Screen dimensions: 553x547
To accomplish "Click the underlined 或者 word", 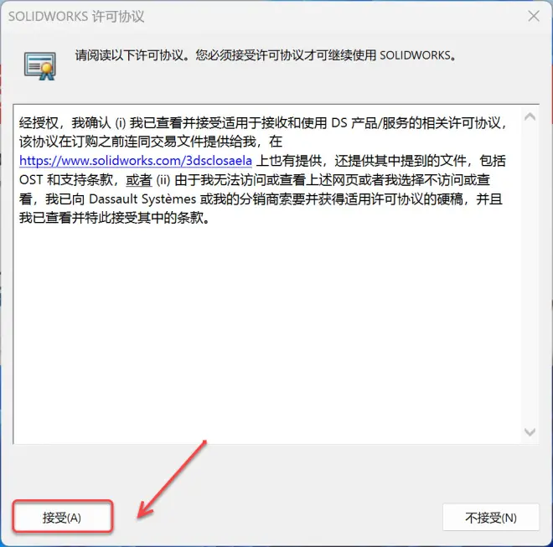I will tap(139, 180).
